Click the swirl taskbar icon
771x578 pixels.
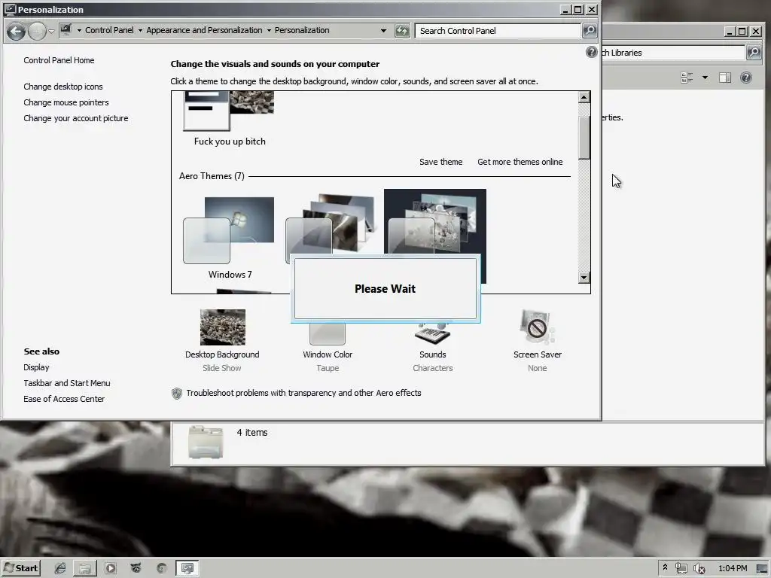161,568
